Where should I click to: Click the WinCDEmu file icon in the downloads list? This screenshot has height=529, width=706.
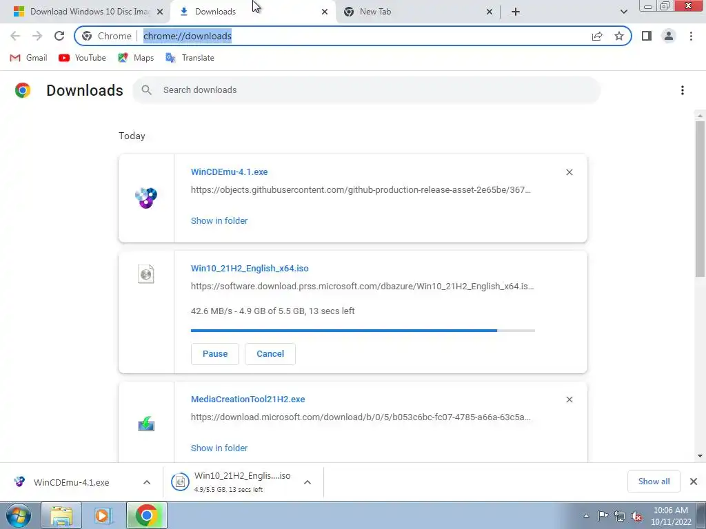point(146,198)
